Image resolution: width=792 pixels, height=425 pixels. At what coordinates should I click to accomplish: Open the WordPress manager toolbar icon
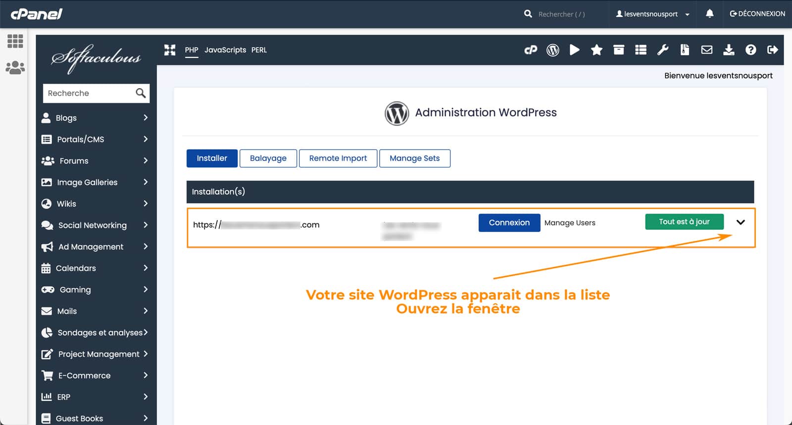552,50
